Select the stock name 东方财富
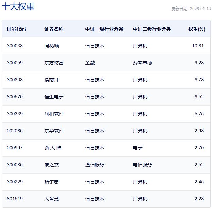 54,63
